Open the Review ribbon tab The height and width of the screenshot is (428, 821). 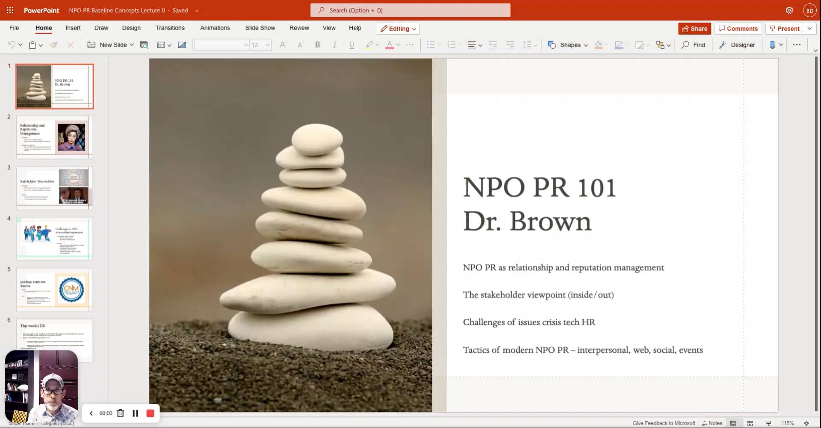(299, 28)
